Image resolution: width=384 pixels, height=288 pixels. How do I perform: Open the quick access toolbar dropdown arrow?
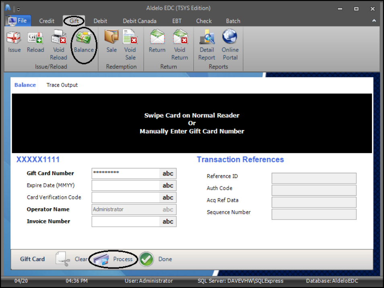coord(19,9)
